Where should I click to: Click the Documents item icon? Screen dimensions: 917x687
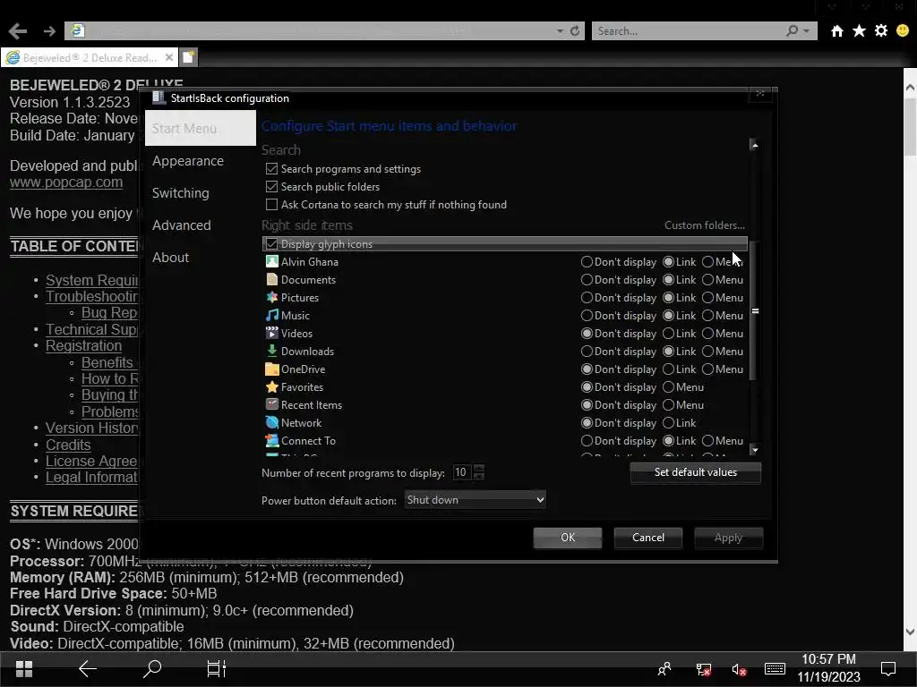(272, 279)
